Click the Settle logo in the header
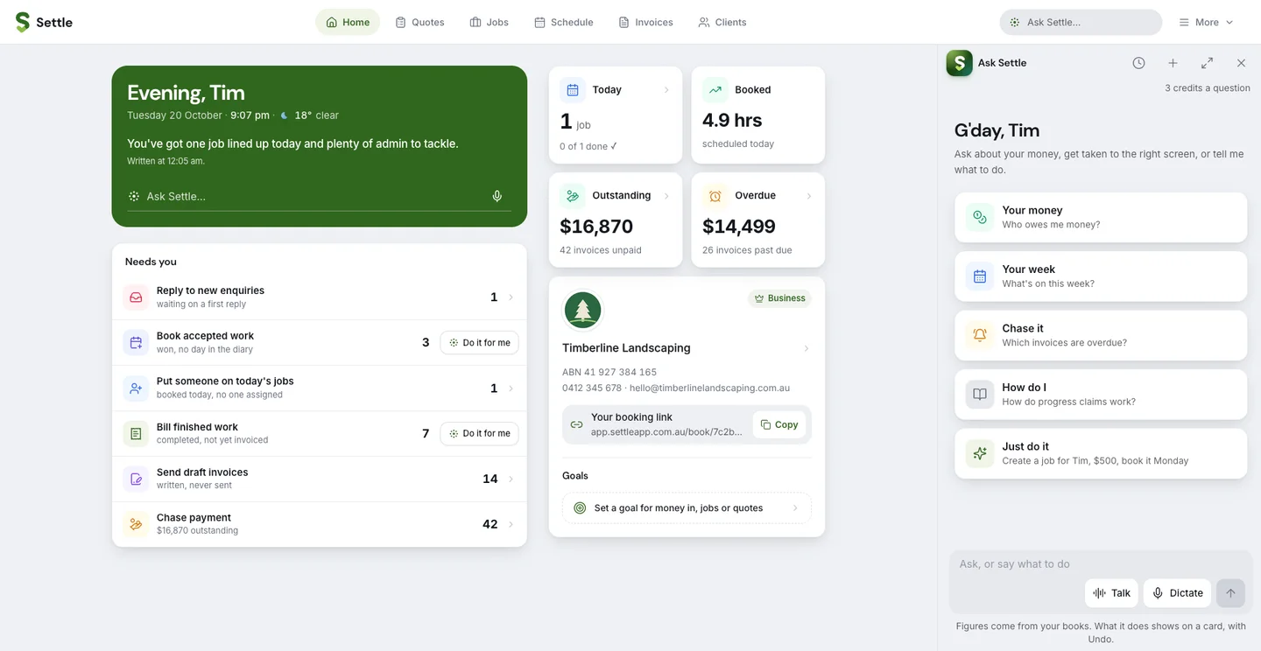Screen dimensions: 1261x651 pyautogui.click(x=44, y=22)
